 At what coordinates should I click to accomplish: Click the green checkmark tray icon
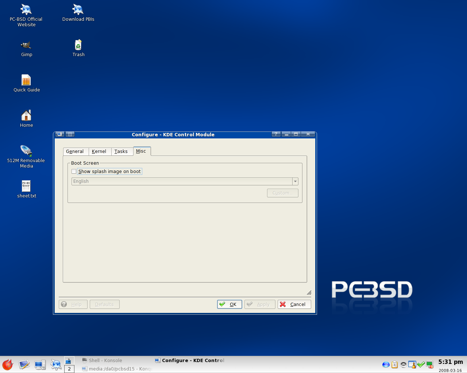pyautogui.click(x=421, y=364)
